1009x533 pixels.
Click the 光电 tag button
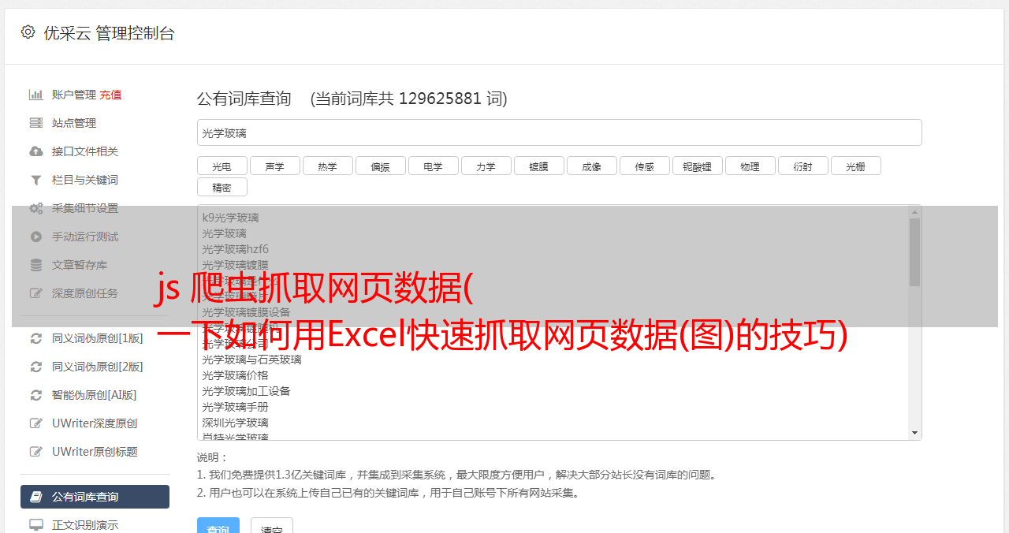point(222,166)
